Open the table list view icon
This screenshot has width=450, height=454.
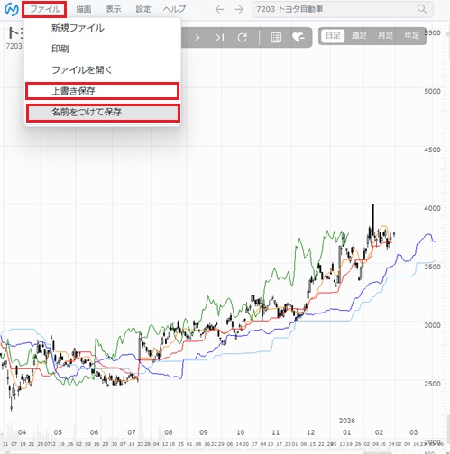(276, 38)
